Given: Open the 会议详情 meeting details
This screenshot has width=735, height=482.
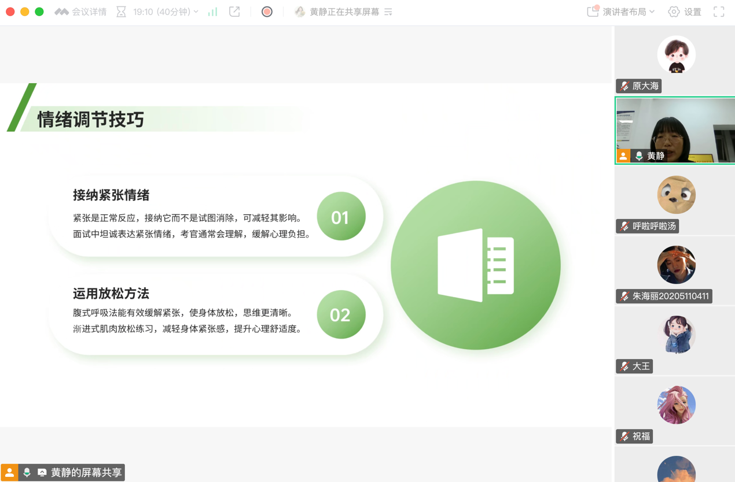Looking at the screenshot, I should [x=81, y=12].
